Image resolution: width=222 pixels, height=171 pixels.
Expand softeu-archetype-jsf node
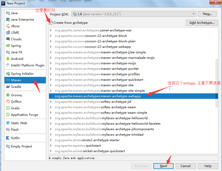coord(51,101)
